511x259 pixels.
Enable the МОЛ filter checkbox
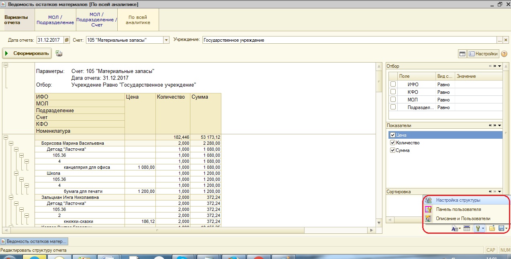(393, 99)
